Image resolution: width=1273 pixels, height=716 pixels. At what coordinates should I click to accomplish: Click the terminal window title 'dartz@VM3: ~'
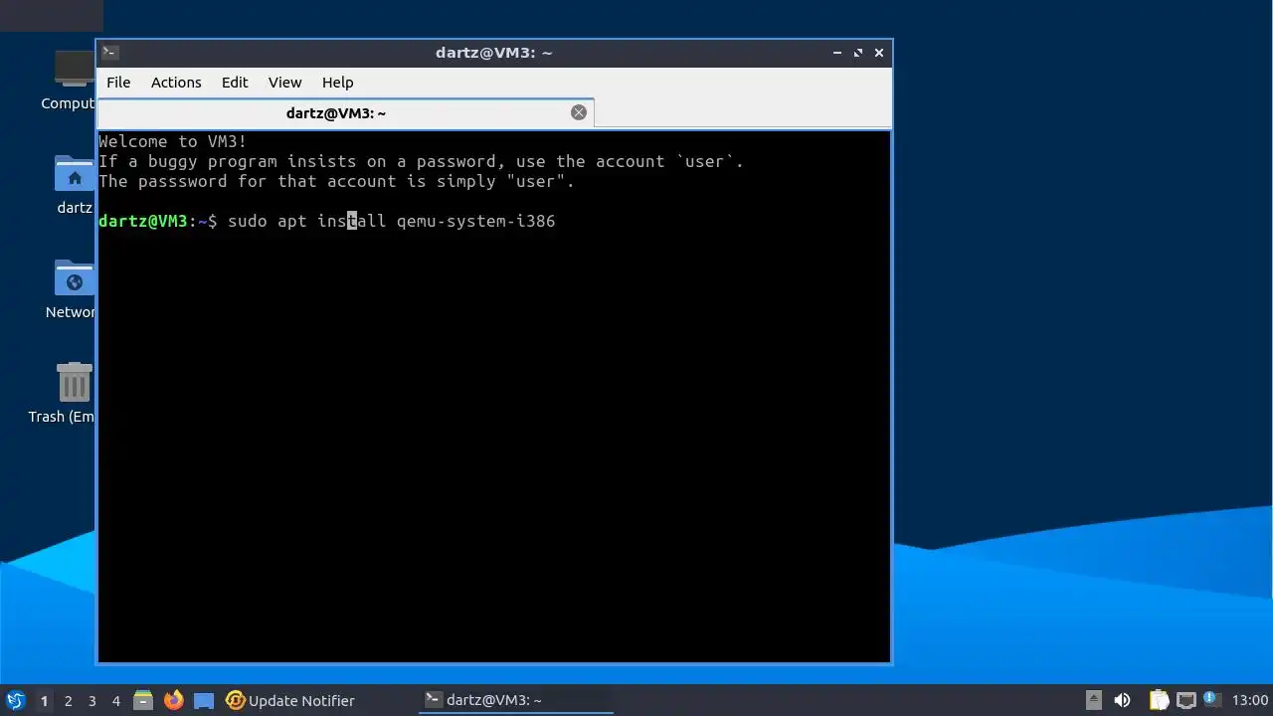tap(493, 53)
